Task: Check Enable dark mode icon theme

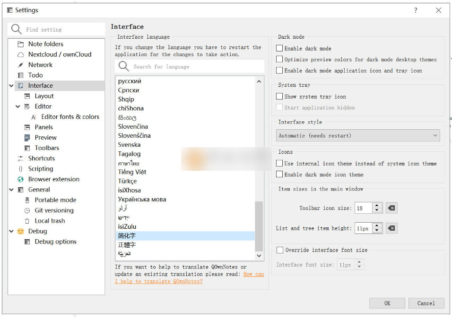Action: 279,175
